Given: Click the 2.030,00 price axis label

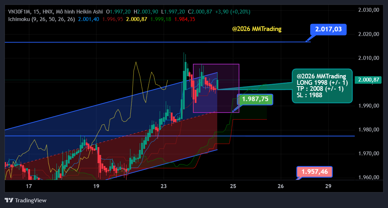Looking at the screenshot, I should 369,10.
